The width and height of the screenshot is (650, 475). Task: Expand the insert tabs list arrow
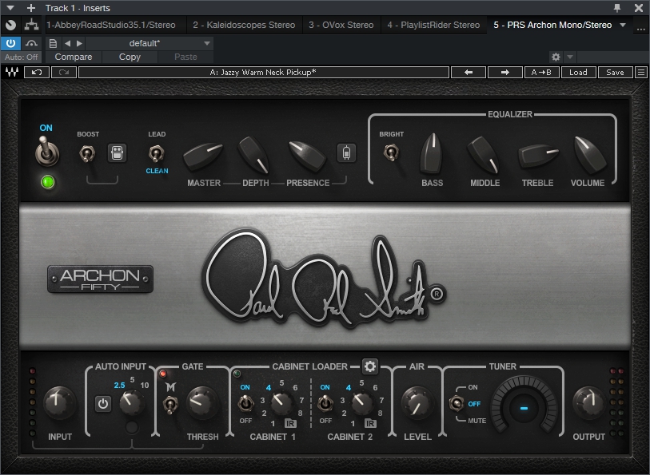point(623,25)
